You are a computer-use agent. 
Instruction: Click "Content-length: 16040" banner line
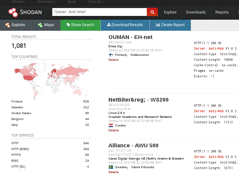[x=213, y=60]
